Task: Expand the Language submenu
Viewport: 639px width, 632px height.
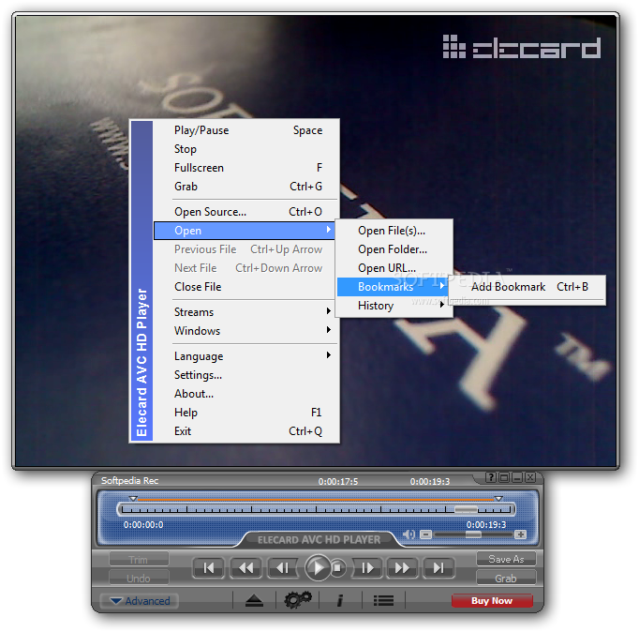Action: point(245,356)
